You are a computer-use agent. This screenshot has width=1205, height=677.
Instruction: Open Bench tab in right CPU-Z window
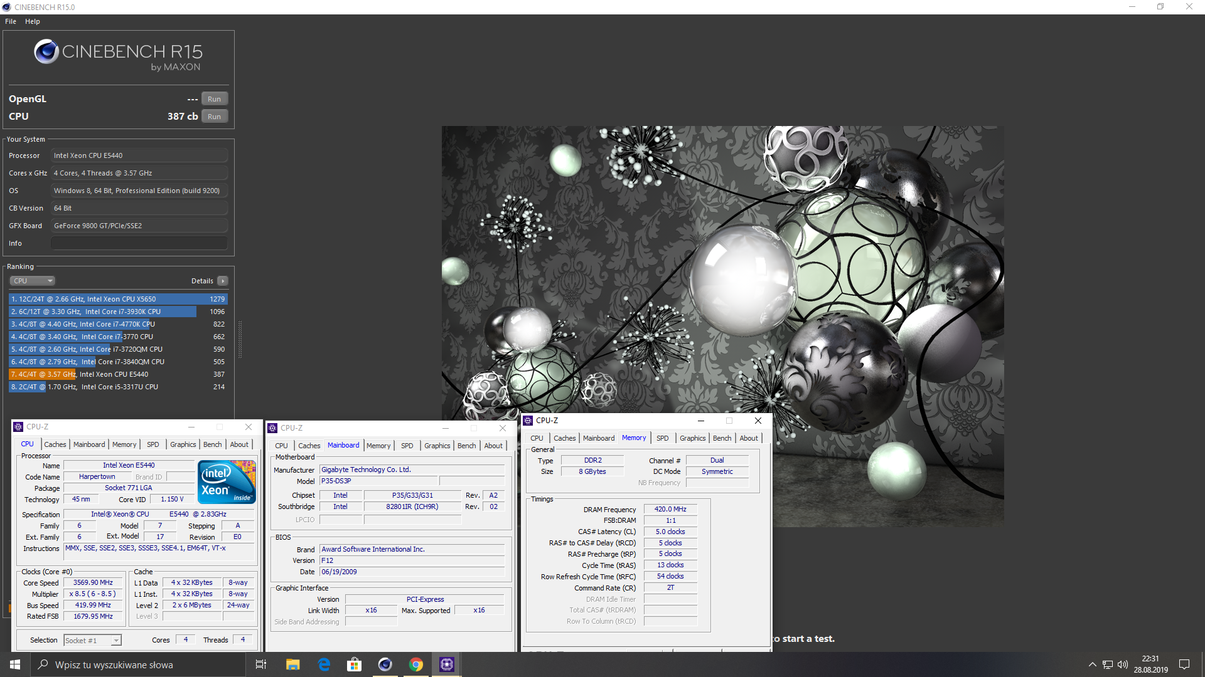point(722,438)
